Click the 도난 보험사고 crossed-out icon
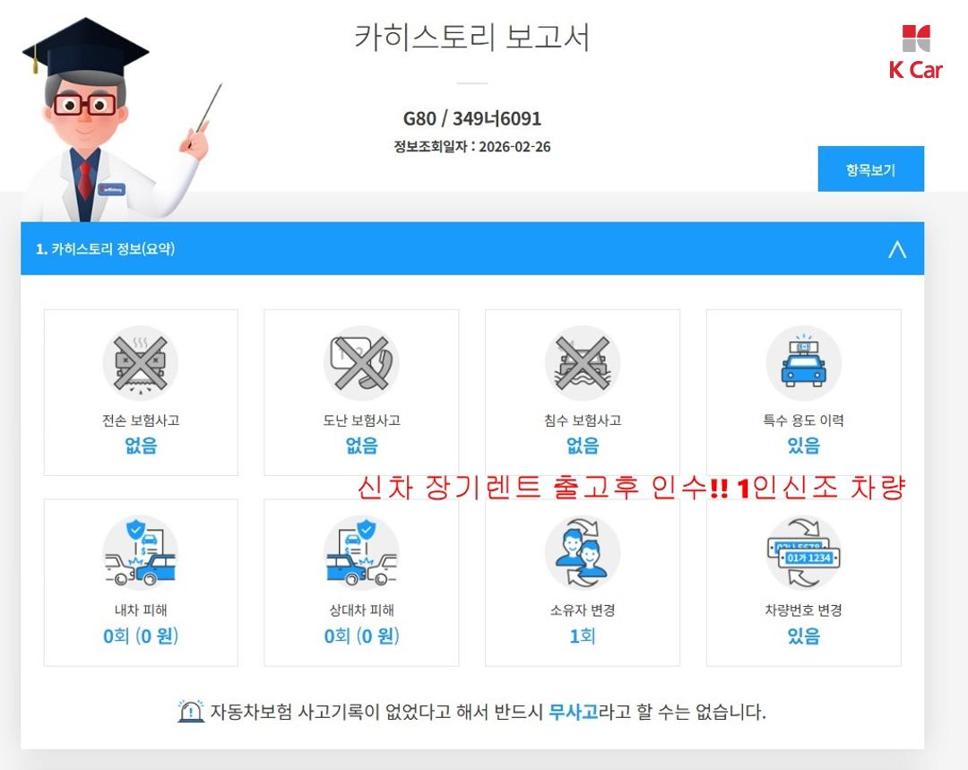 point(361,364)
